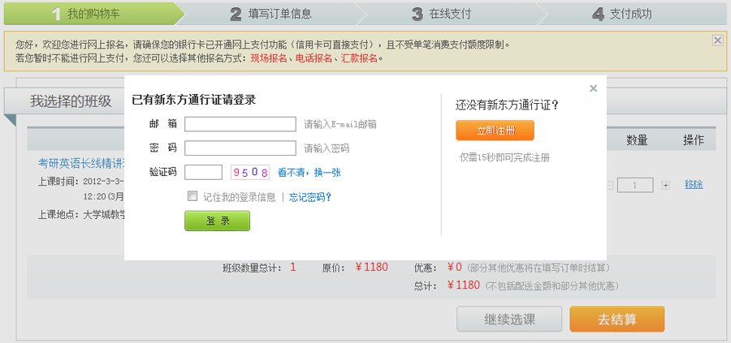
Task: Click the orange 立即注册 button
Action: pyautogui.click(x=495, y=131)
